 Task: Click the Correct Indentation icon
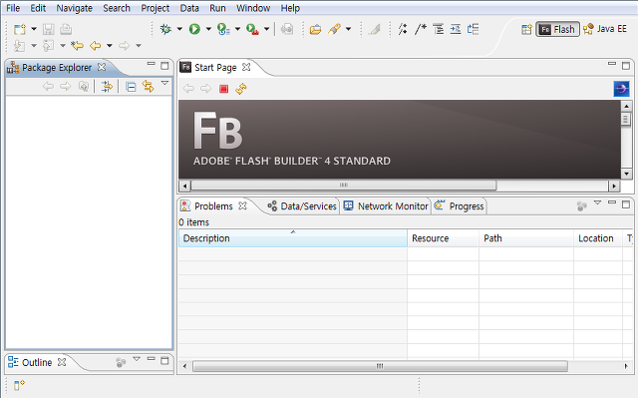click(456, 29)
